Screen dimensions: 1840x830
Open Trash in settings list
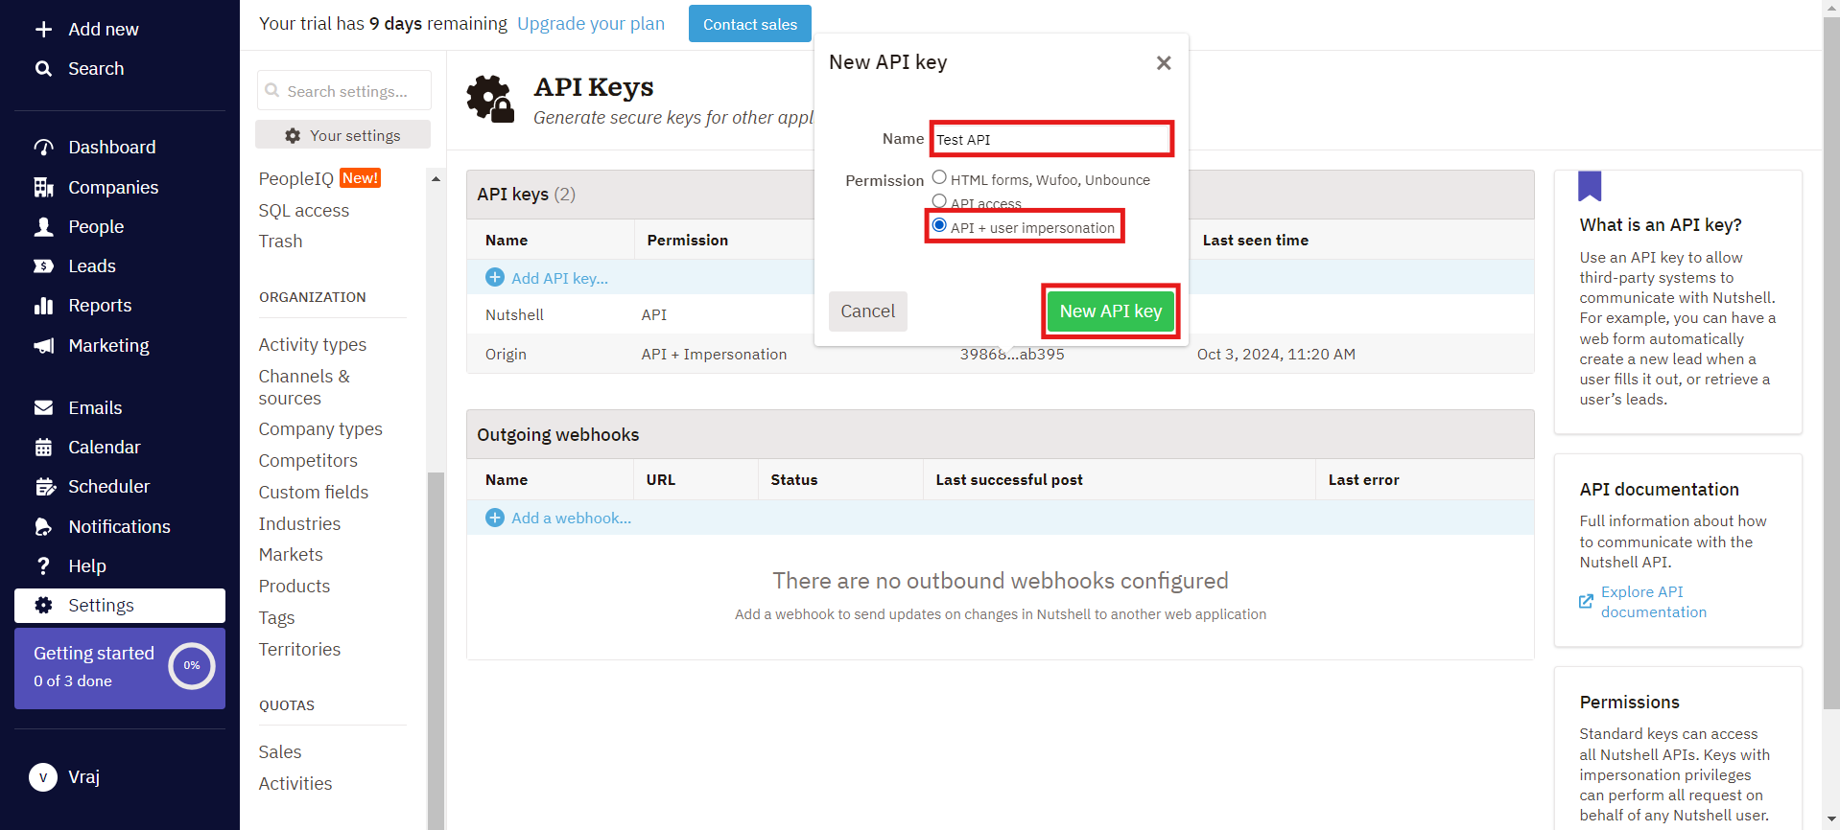point(280,242)
